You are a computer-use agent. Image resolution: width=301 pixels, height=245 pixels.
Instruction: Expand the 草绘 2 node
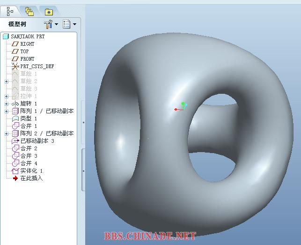coord(7,81)
